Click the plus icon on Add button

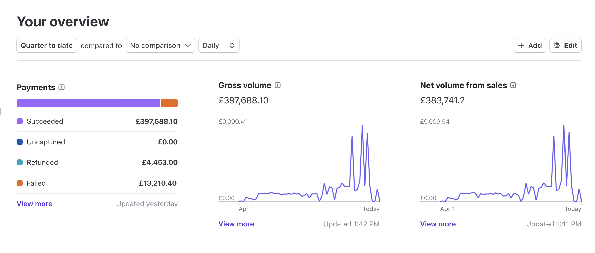(521, 45)
